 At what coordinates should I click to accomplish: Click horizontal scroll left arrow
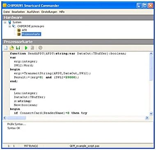(x=5, y=118)
